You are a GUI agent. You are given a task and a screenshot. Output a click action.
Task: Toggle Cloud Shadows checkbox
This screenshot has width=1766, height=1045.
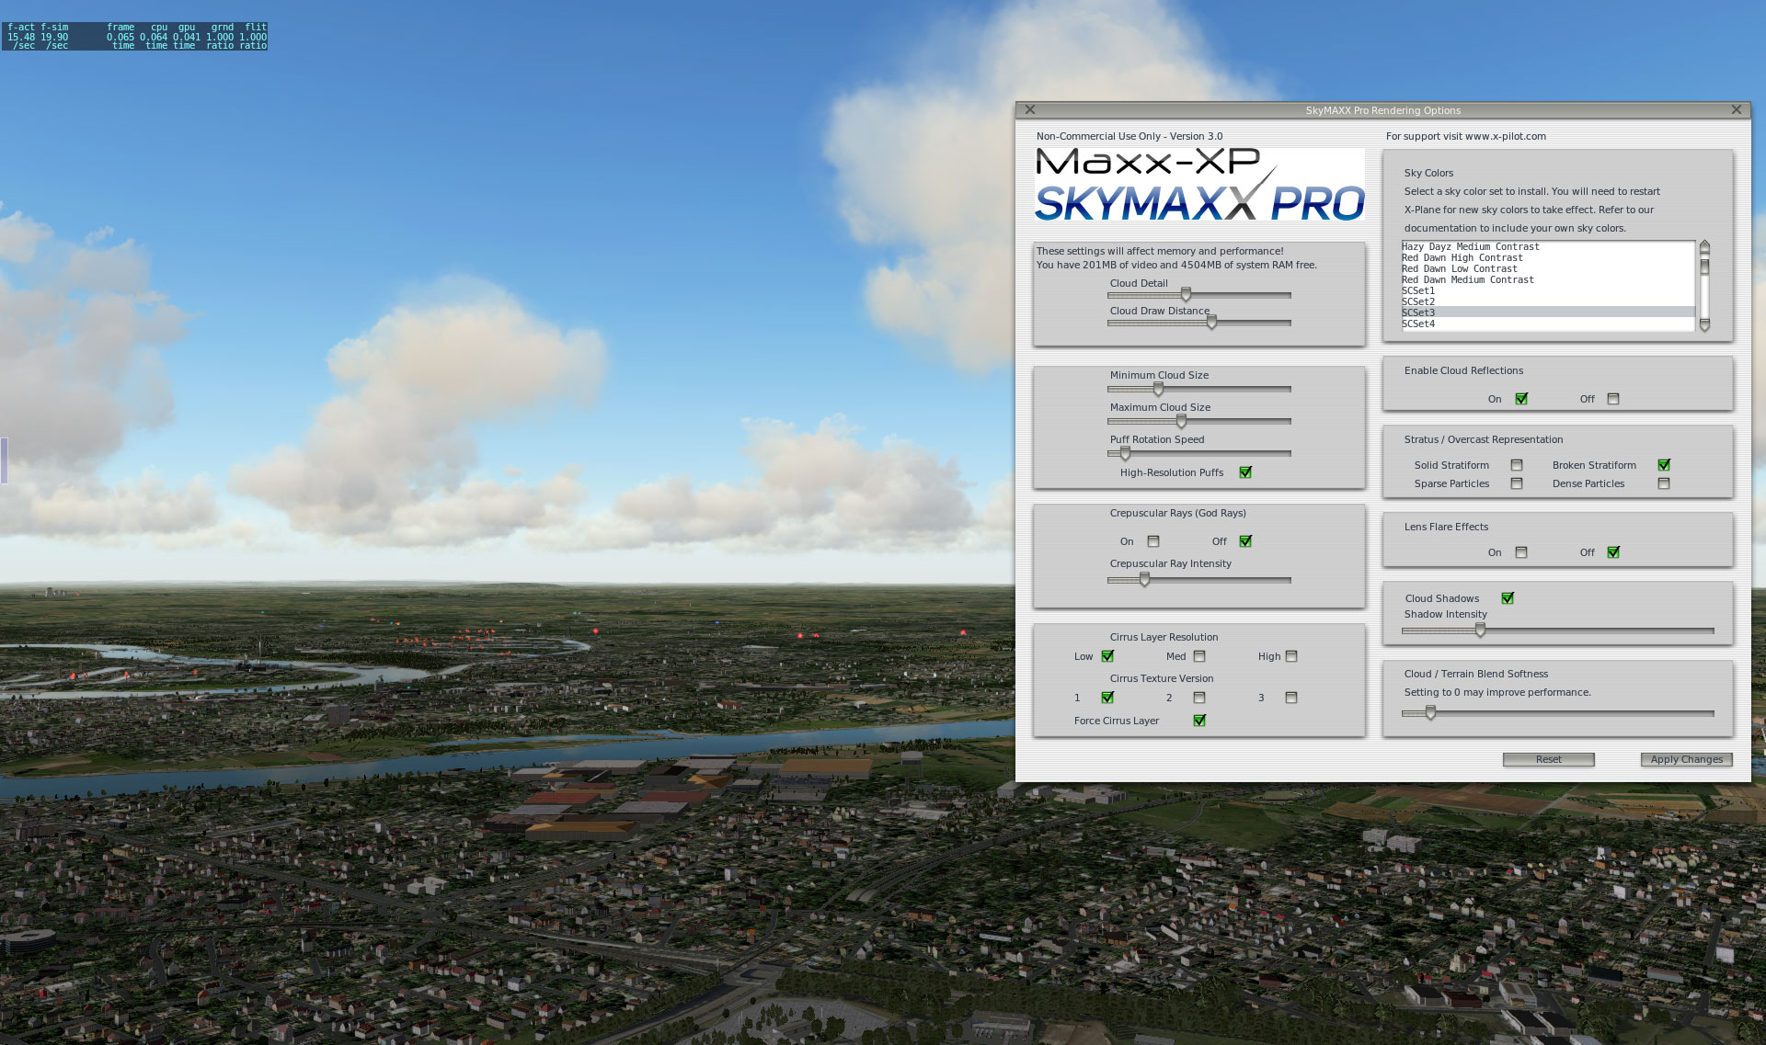coord(1508,598)
